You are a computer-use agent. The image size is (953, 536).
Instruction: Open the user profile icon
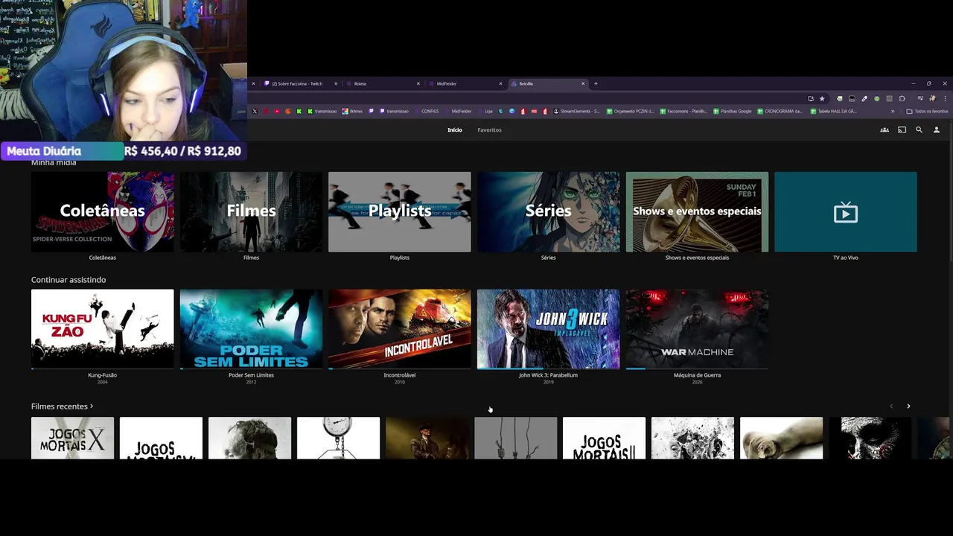pos(937,130)
